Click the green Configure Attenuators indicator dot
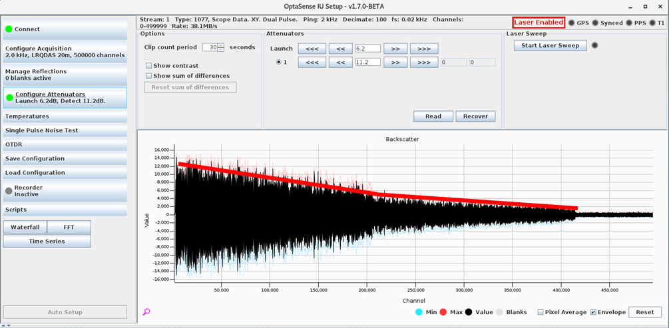Image resolution: width=669 pixels, height=328 pixels. click(x=9, y=98)
